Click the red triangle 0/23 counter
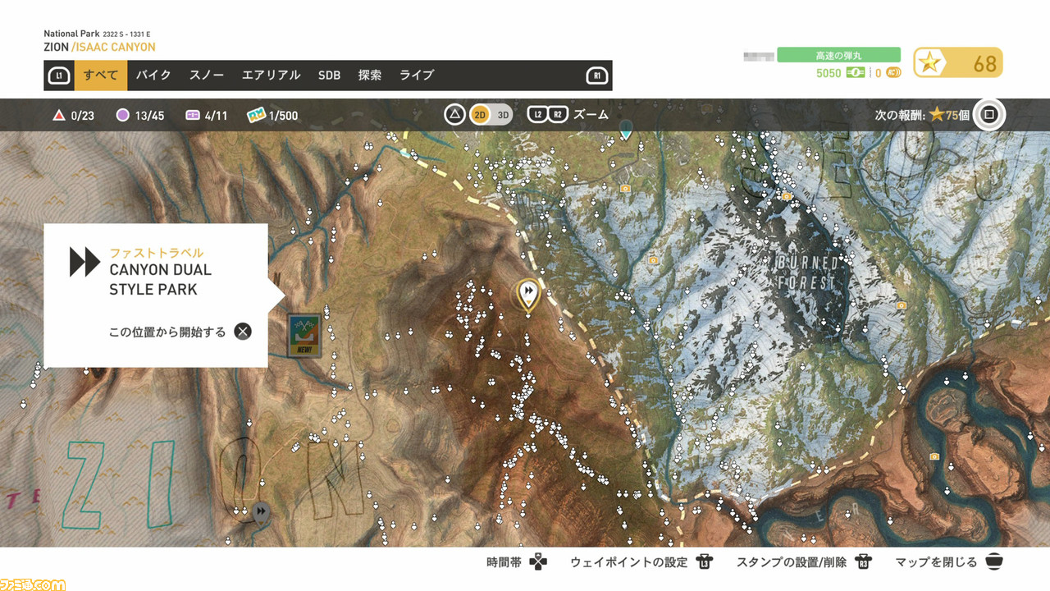Image resolution: width=1050 pixels, height=591 pixels. click(74, 116)
